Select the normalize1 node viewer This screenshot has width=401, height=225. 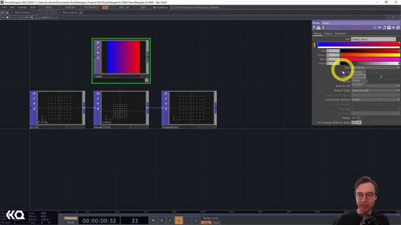point(123,107)
